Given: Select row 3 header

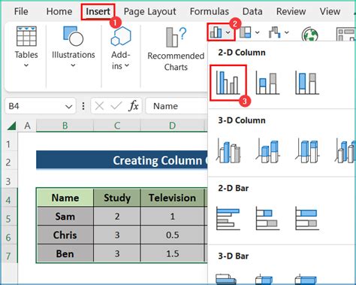Looking at the screenshot, I should point(8,181).
